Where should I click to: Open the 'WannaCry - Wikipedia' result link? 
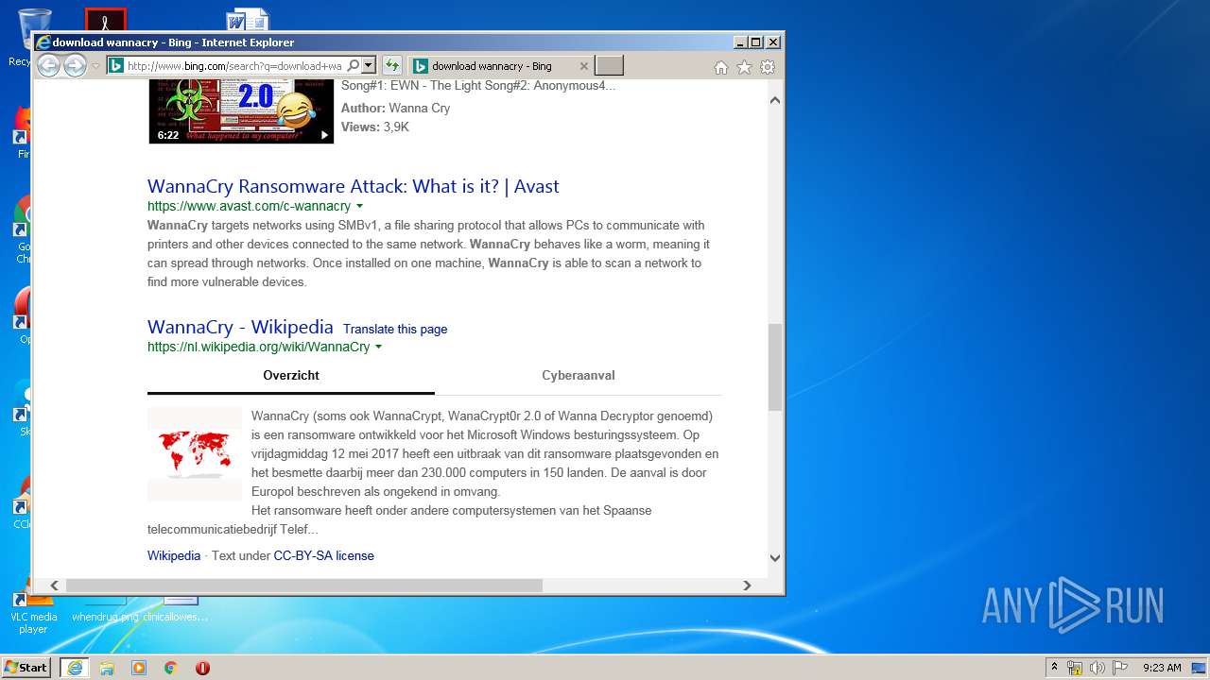coord(240,327)
